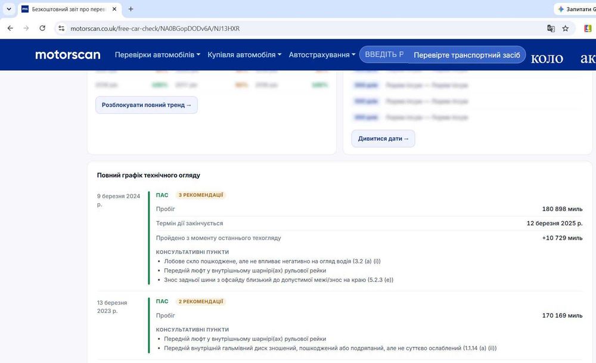Click Дивитися дати button
This screenshot has height=363, width=596.
(x=383, y=139)
